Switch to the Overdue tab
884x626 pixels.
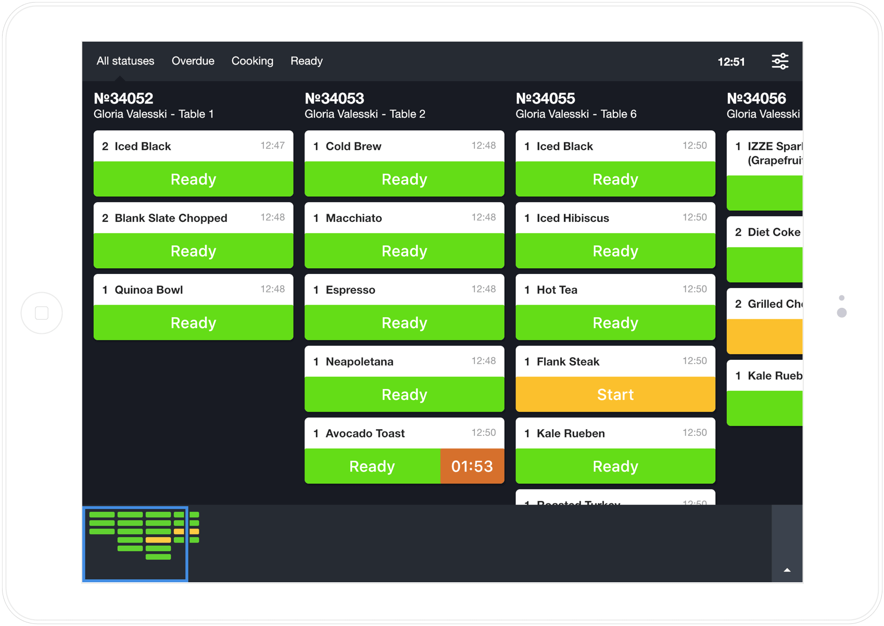pyautogui.click(x=193, y=61)
